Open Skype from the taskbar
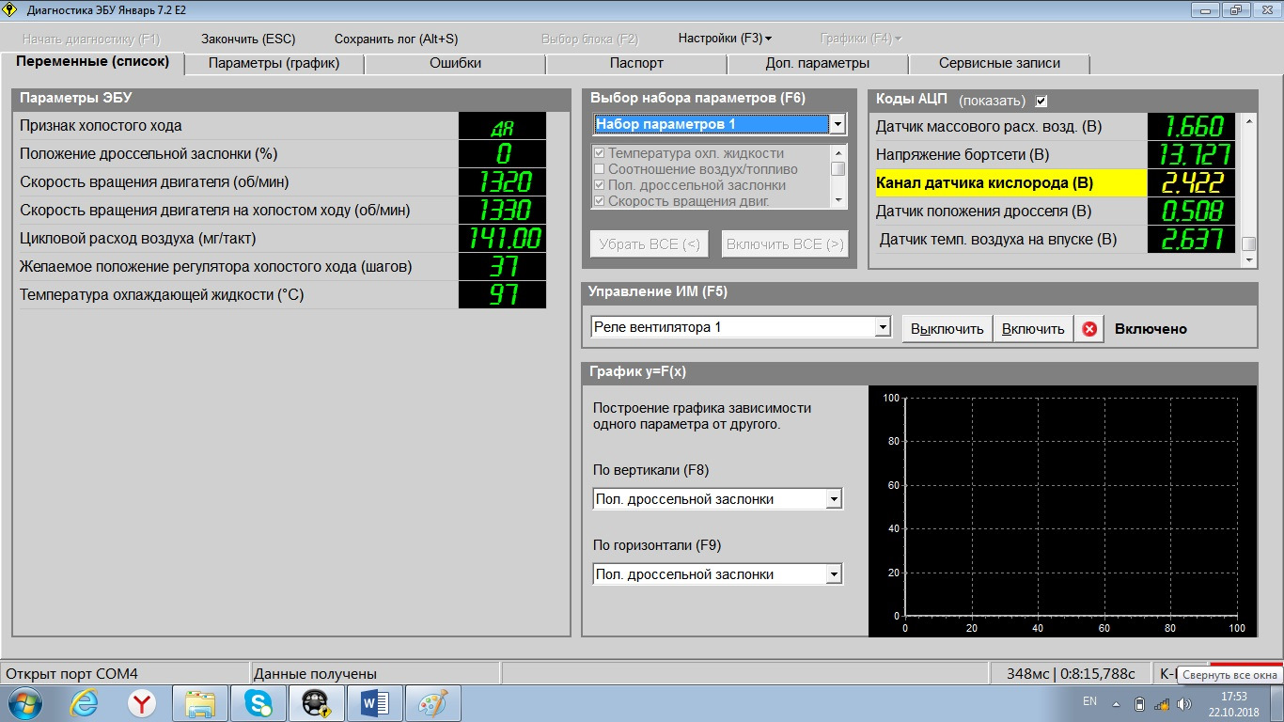Image resolution: width=1284 pixels, height=722 pixels. pyautogui.click(x=258, y=703)
